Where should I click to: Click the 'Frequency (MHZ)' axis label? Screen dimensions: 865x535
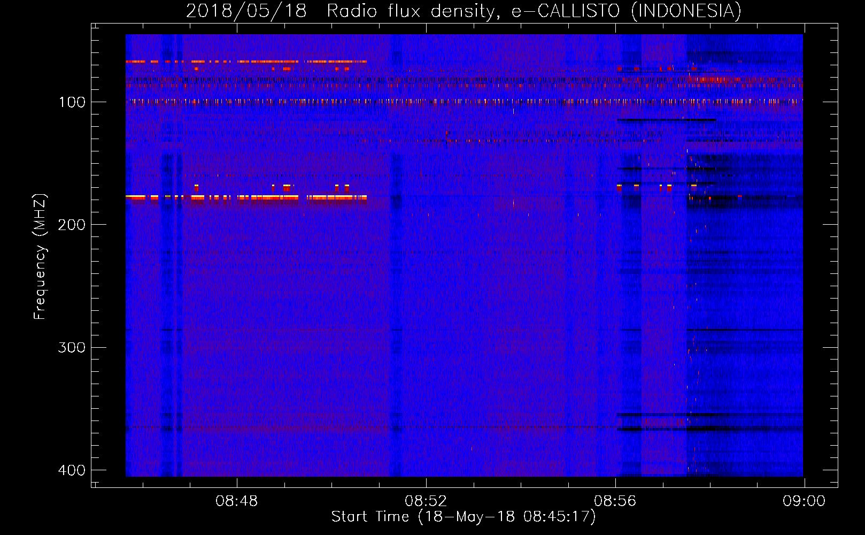(40, 257)
